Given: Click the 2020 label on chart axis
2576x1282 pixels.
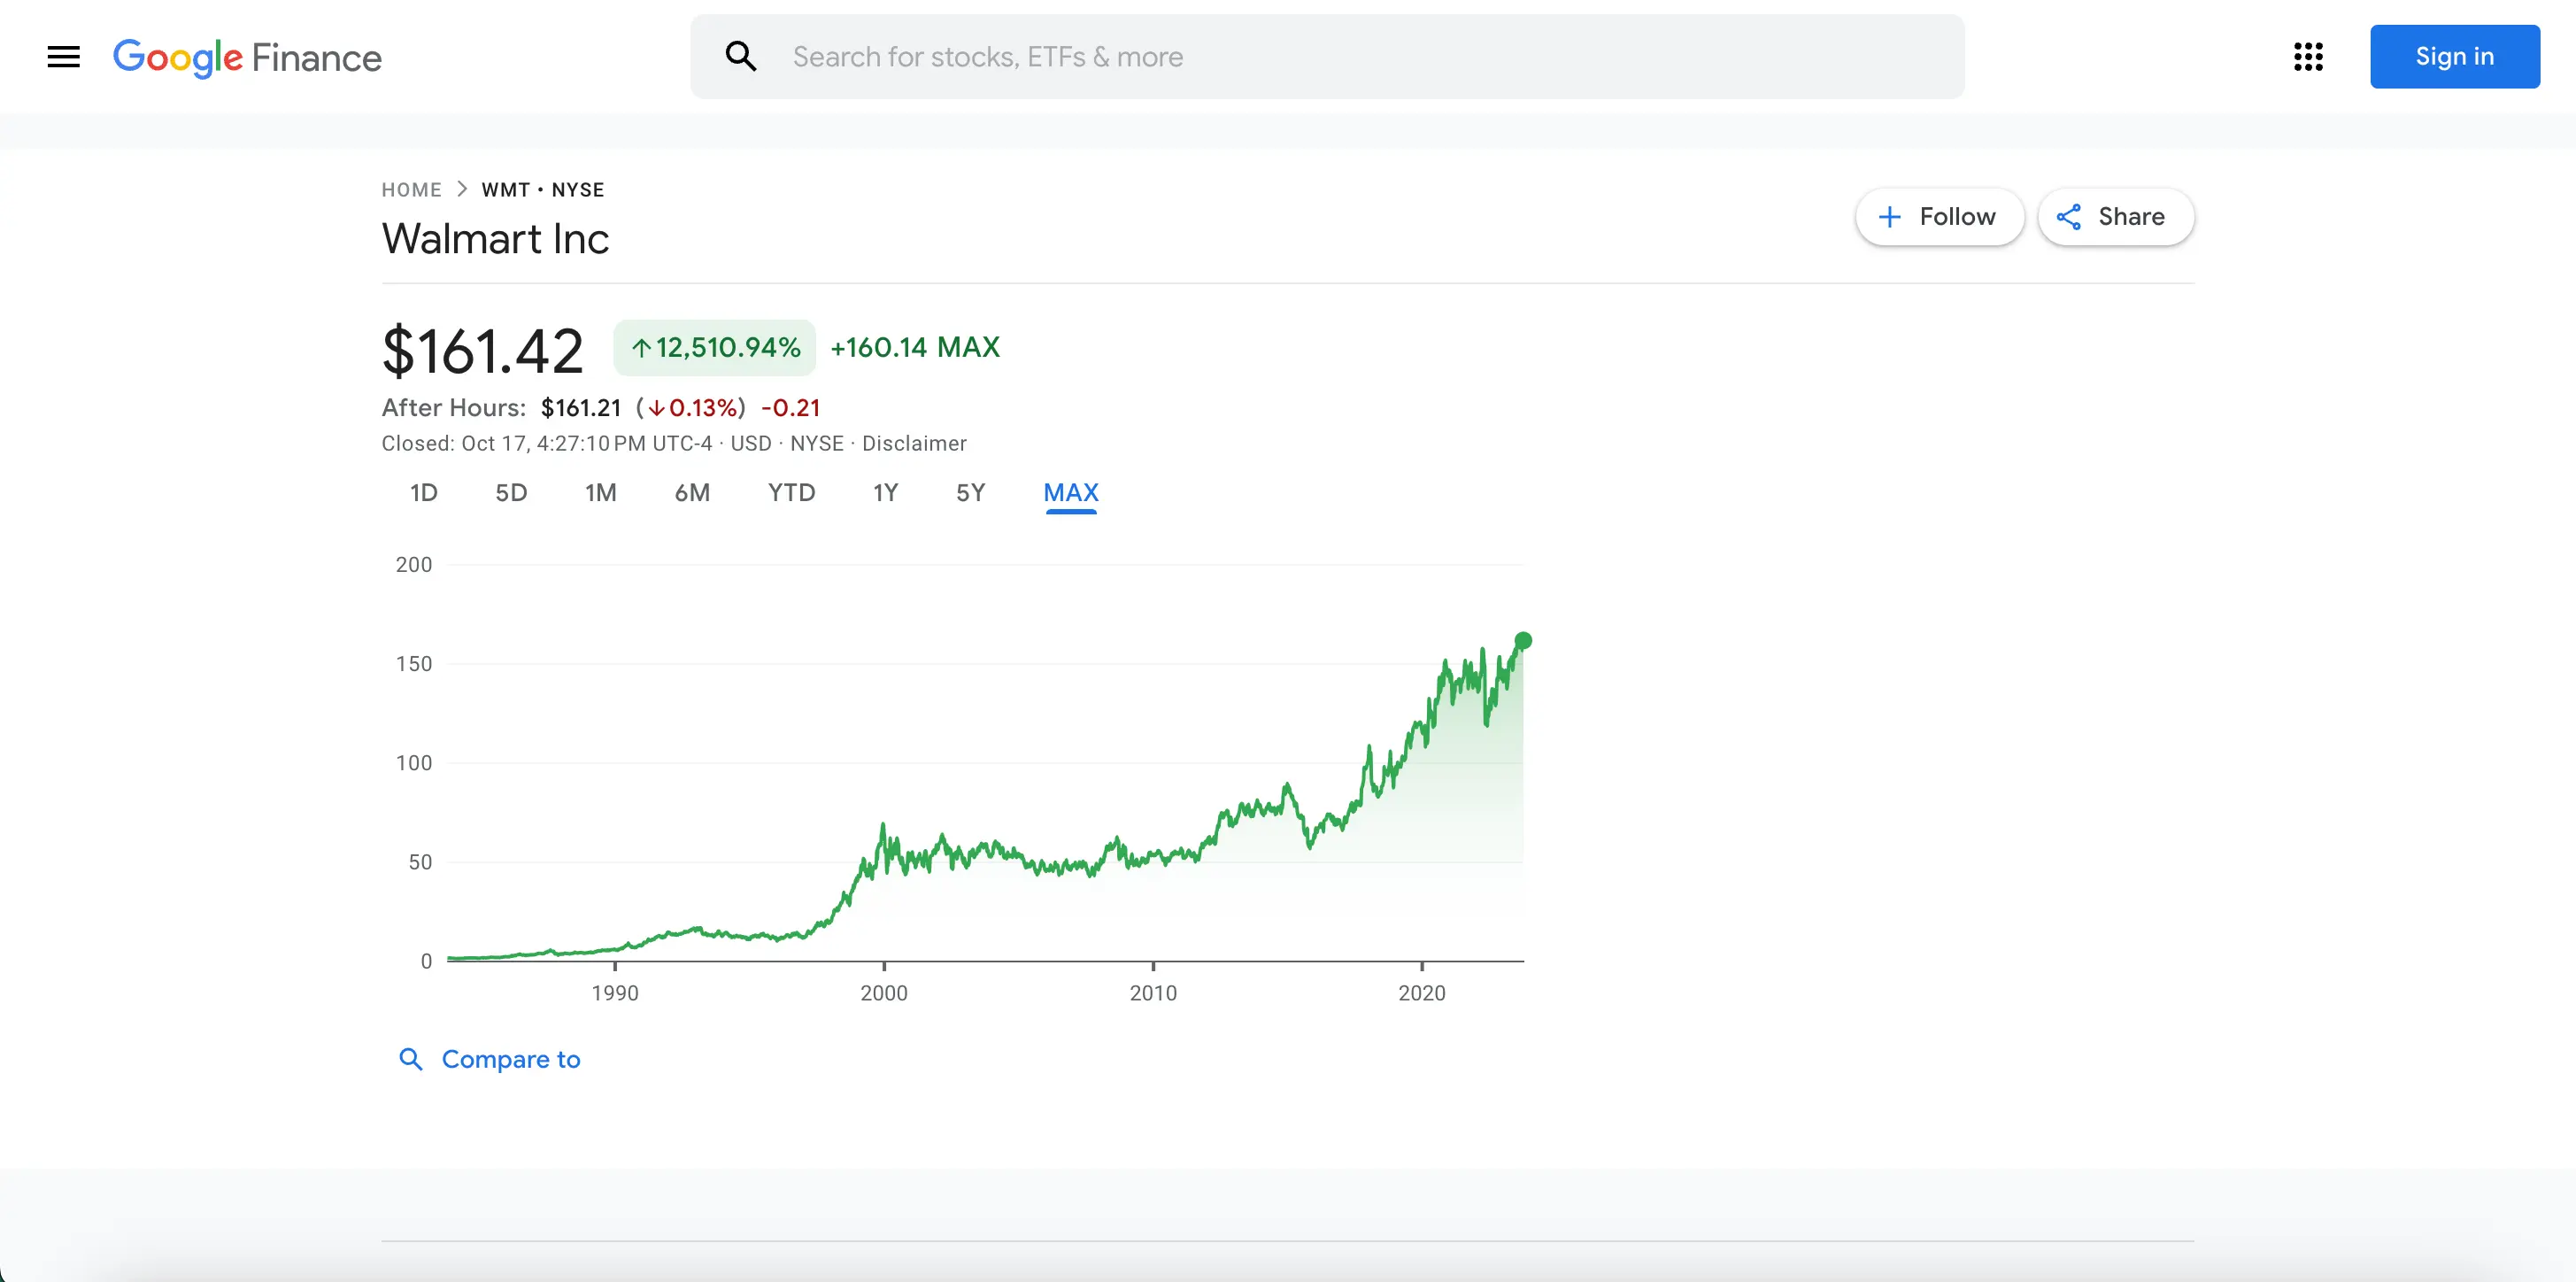Looking at the screenshot, I should tap(1421, 993).
